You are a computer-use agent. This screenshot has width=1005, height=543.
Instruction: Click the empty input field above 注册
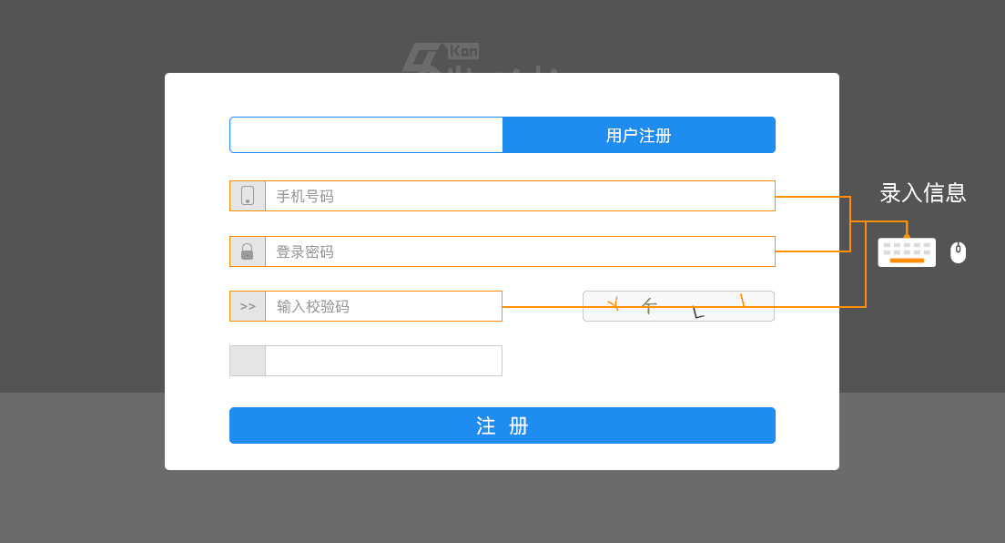pyautogui.click(x=382, y=361)
